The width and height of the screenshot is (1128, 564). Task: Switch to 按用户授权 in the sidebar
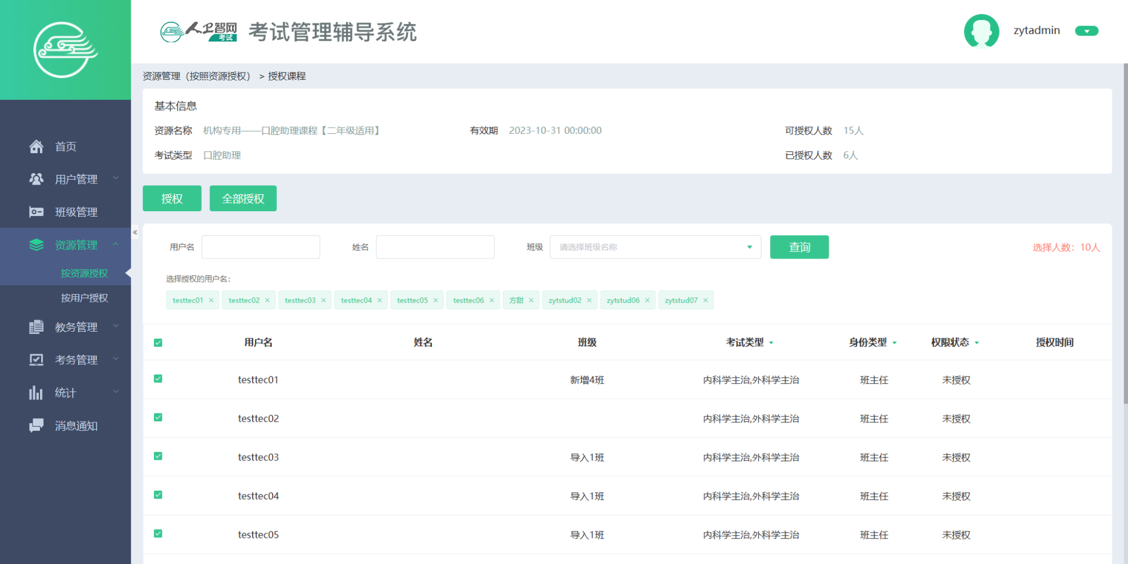click(x=85, y=298)
